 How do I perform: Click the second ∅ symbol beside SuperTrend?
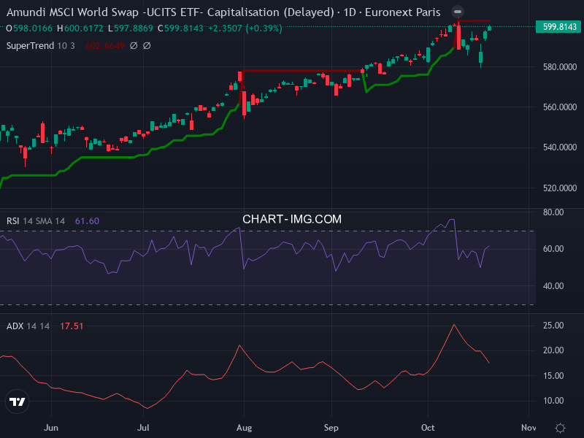point(147,46)
